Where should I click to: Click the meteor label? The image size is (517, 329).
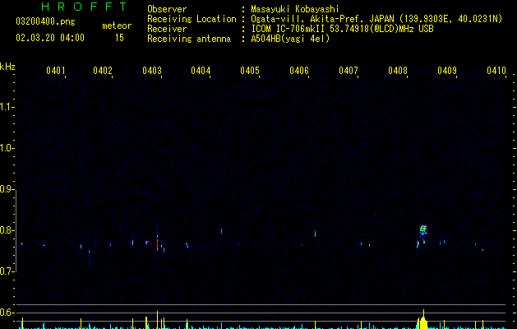117,25
